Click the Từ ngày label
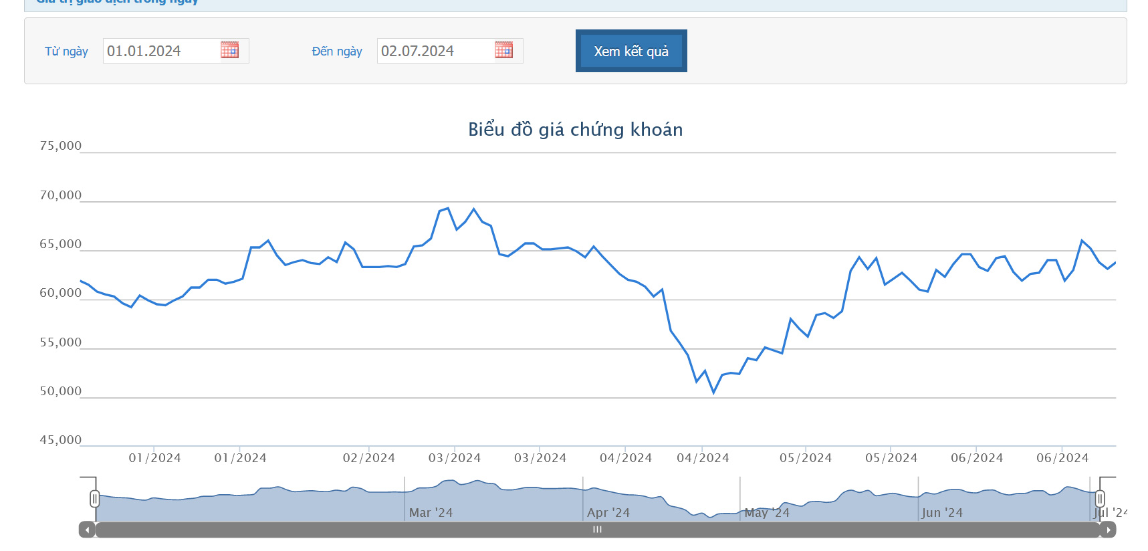This screenshot has height=551, width=1148. click(66, 51)
